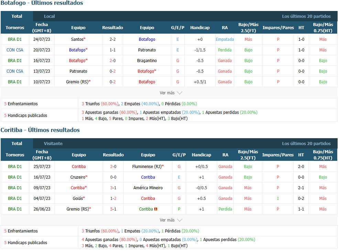339x251 pixels.
Task: Click HT score 1-1 in 26/06/23 row
Action: (301, 209)
